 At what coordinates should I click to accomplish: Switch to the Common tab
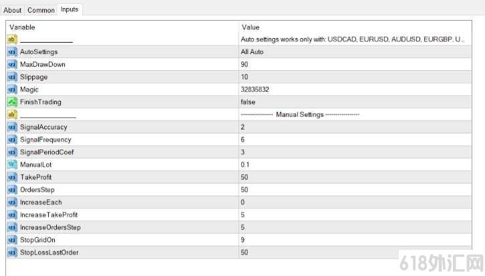point(41,10)
